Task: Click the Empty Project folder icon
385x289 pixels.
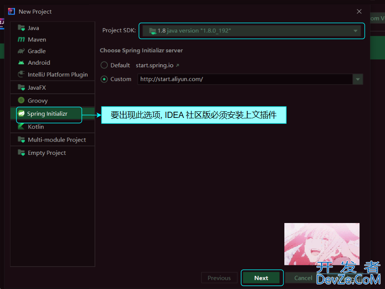Action: pyautogui.click(x=22, y=153)
